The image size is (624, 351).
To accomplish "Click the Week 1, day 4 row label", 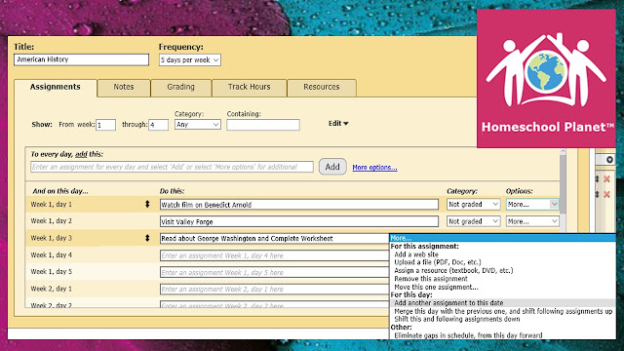I will tap(52, 255).
